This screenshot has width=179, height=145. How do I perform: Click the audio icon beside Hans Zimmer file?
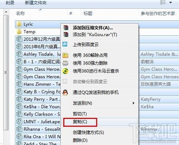[19, 84]
